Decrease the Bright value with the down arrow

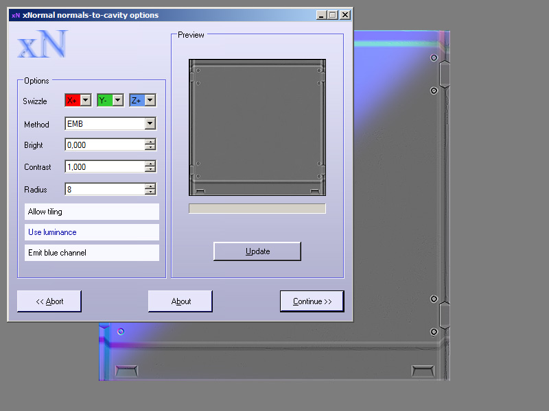150,147
